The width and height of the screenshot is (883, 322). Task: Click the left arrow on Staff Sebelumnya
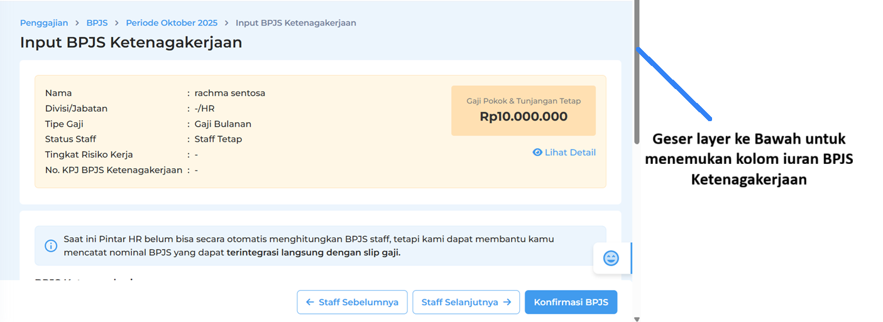(x=310, y=302)
